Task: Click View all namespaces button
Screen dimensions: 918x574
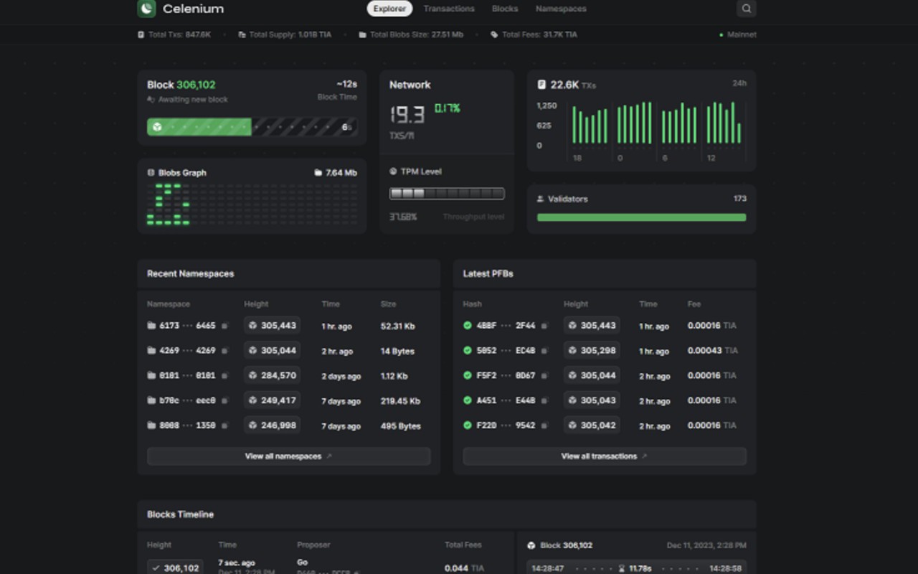Action: click(x=288, y=456)
